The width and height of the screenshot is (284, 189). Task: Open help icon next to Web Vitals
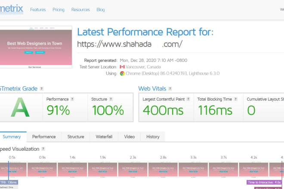pyautogui.click(x=170, y=88)
